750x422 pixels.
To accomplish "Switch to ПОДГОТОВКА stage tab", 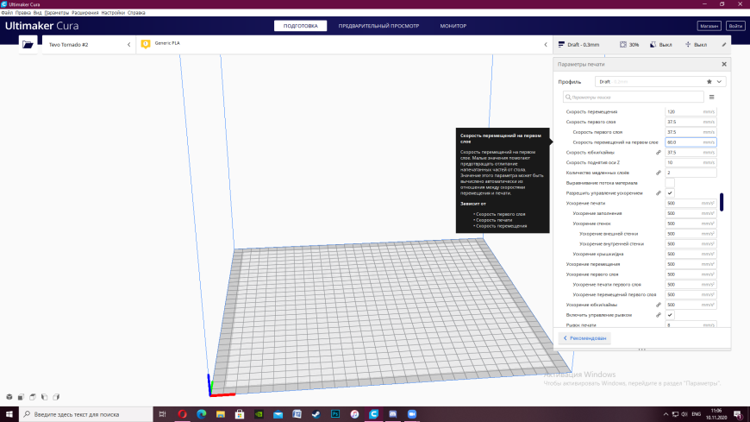I will point(300,26).
